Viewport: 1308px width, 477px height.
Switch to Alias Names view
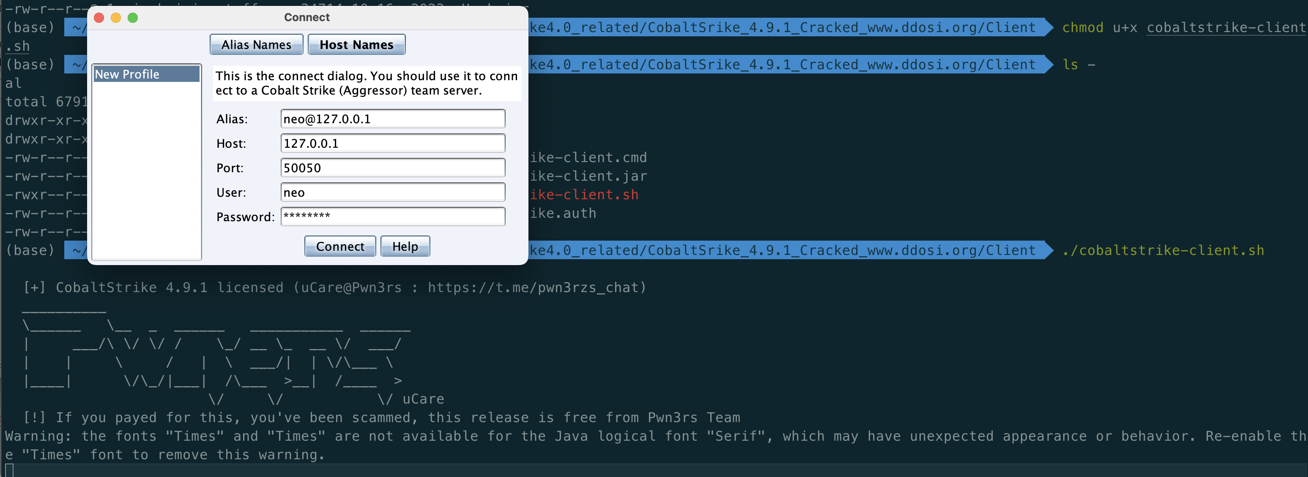[256, 45]
